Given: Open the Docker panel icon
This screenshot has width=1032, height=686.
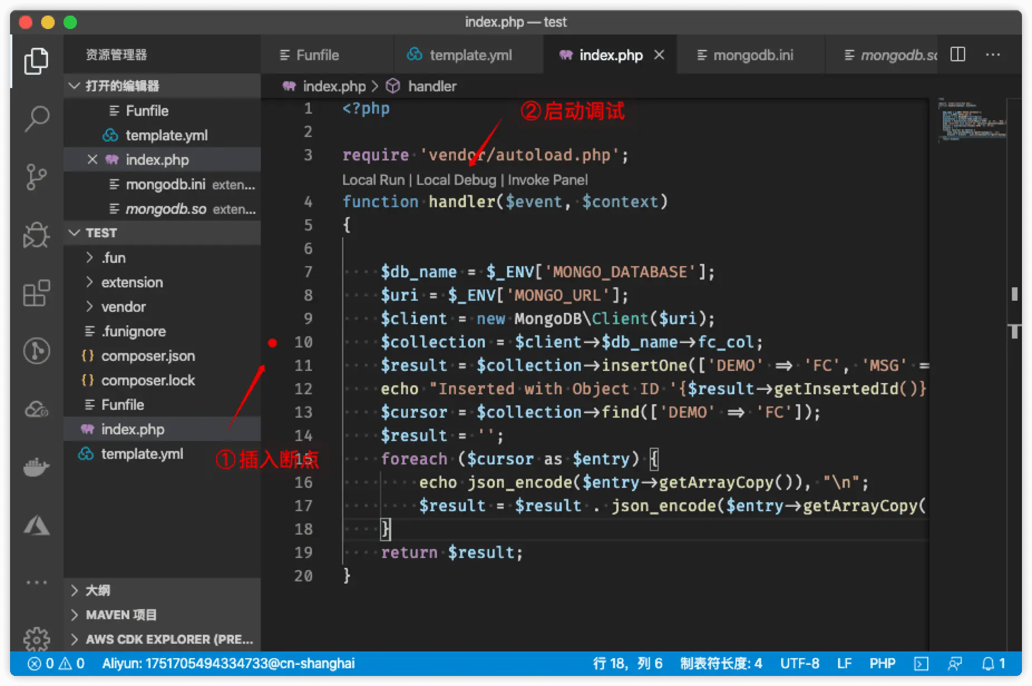Looking at the screenshot, I should pyautogui.click(x=37, y=467).
